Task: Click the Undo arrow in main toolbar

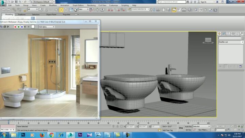Action: coord(3,10)
